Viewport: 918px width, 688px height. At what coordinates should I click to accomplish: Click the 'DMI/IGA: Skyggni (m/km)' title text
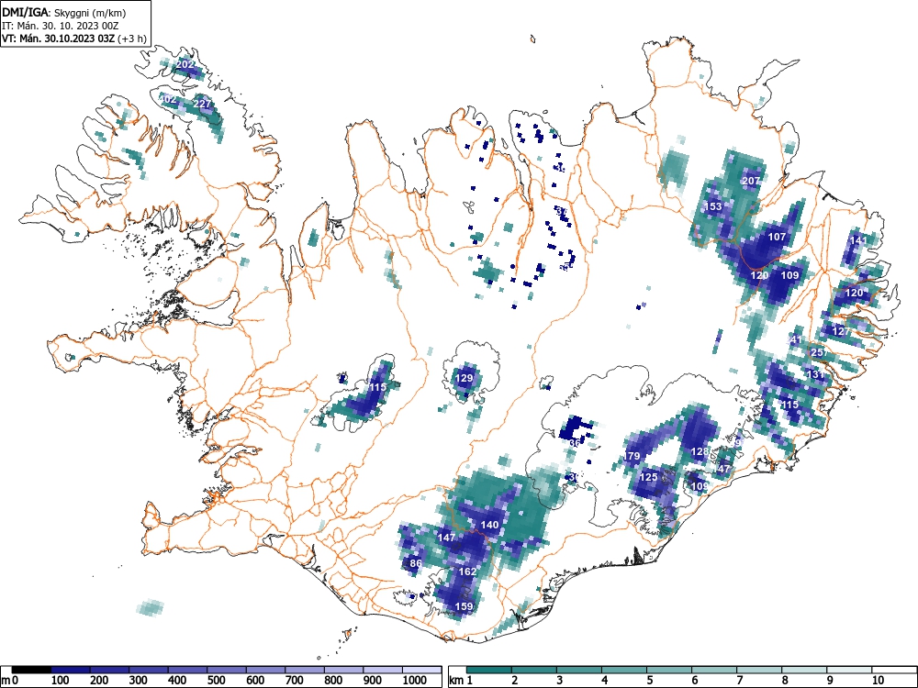coord(64,12)
